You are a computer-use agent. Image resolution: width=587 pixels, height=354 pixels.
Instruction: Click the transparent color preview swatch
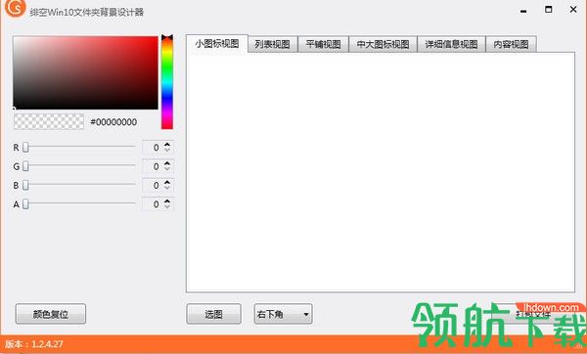(49, 121)
